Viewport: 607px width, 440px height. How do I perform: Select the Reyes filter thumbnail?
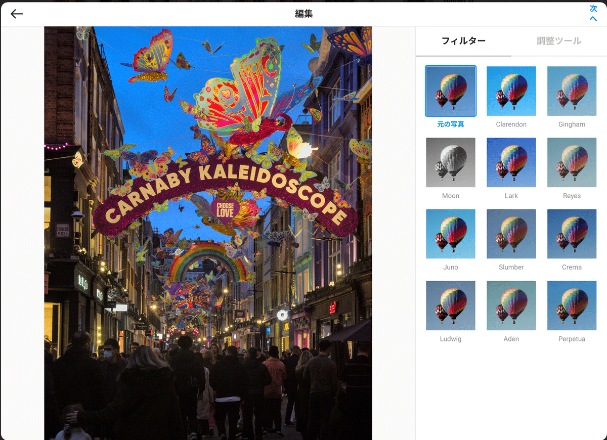(572, 162)
